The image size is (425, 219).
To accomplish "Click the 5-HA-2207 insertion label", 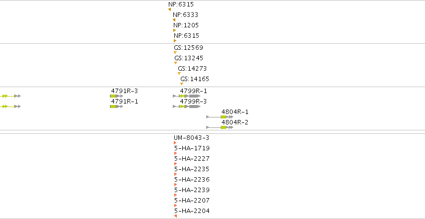I will tap(192, 201).
